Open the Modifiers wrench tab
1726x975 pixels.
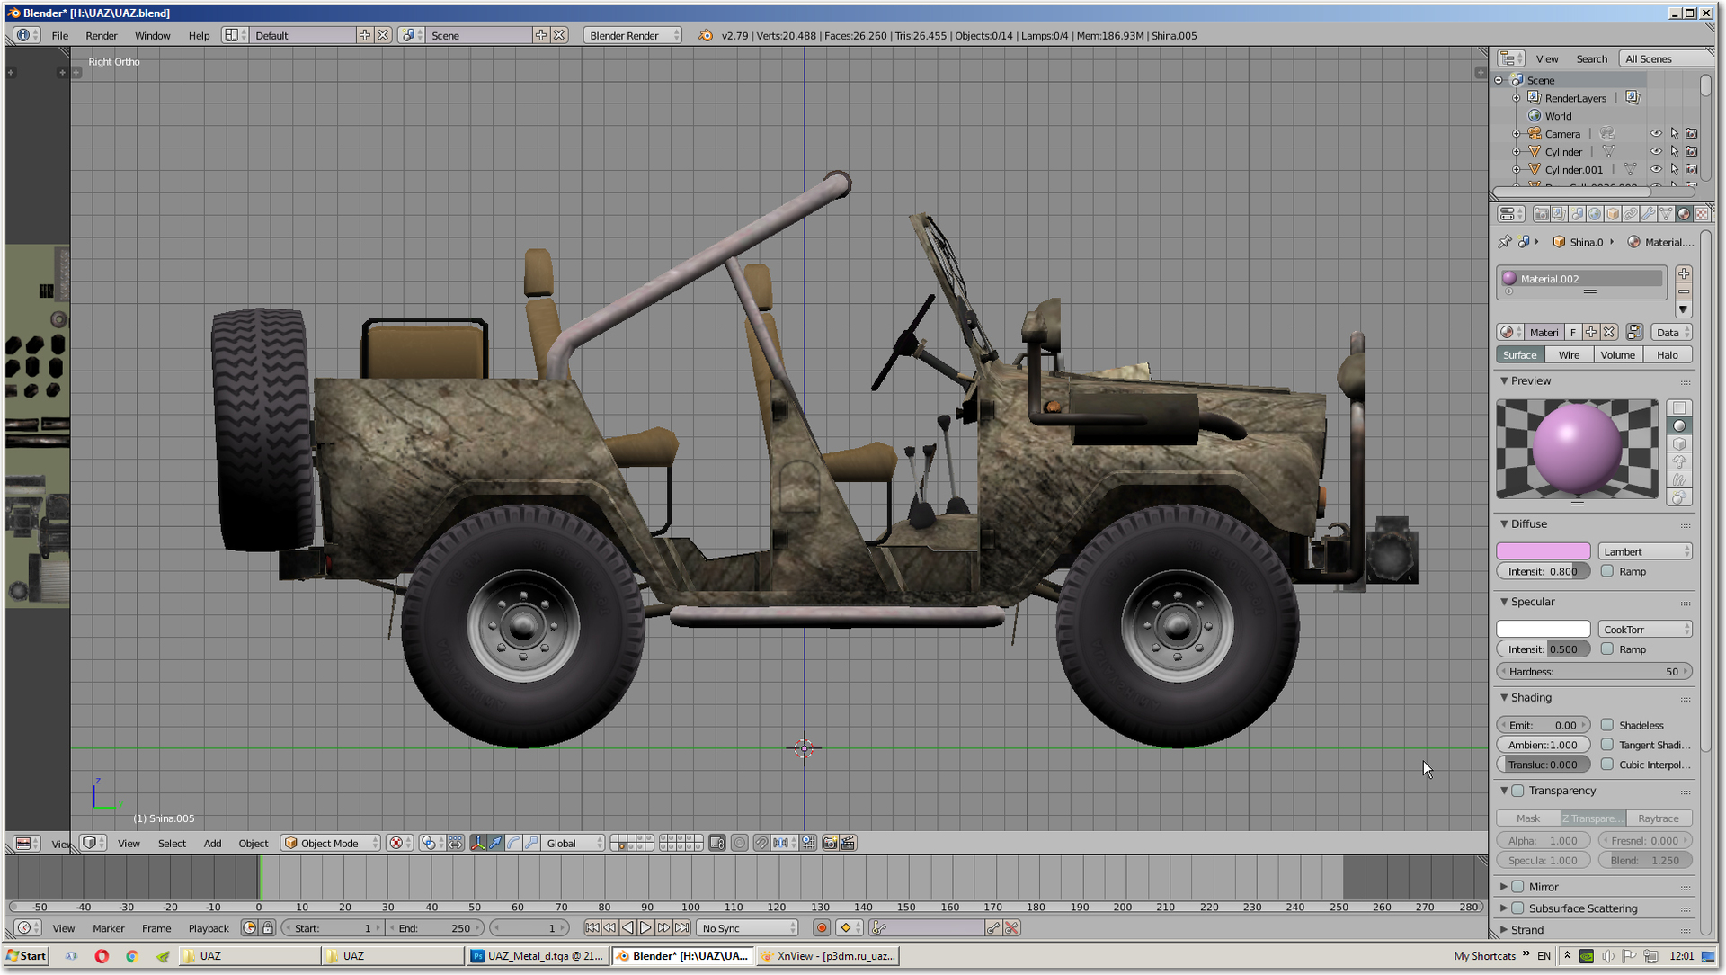pos(1649,214)
